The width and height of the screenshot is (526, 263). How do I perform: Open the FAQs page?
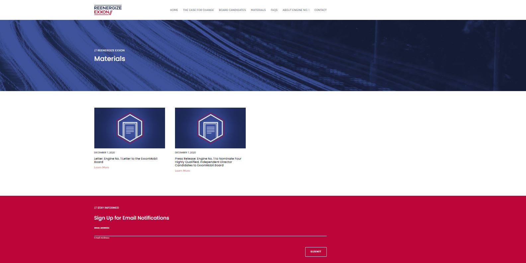point(274,10)
